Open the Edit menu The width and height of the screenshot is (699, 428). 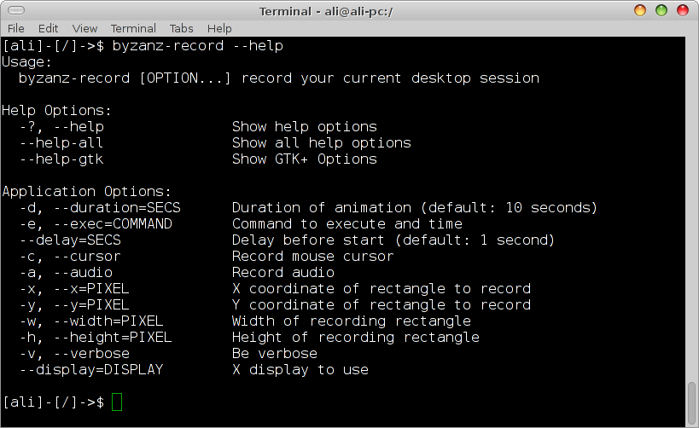49,28
